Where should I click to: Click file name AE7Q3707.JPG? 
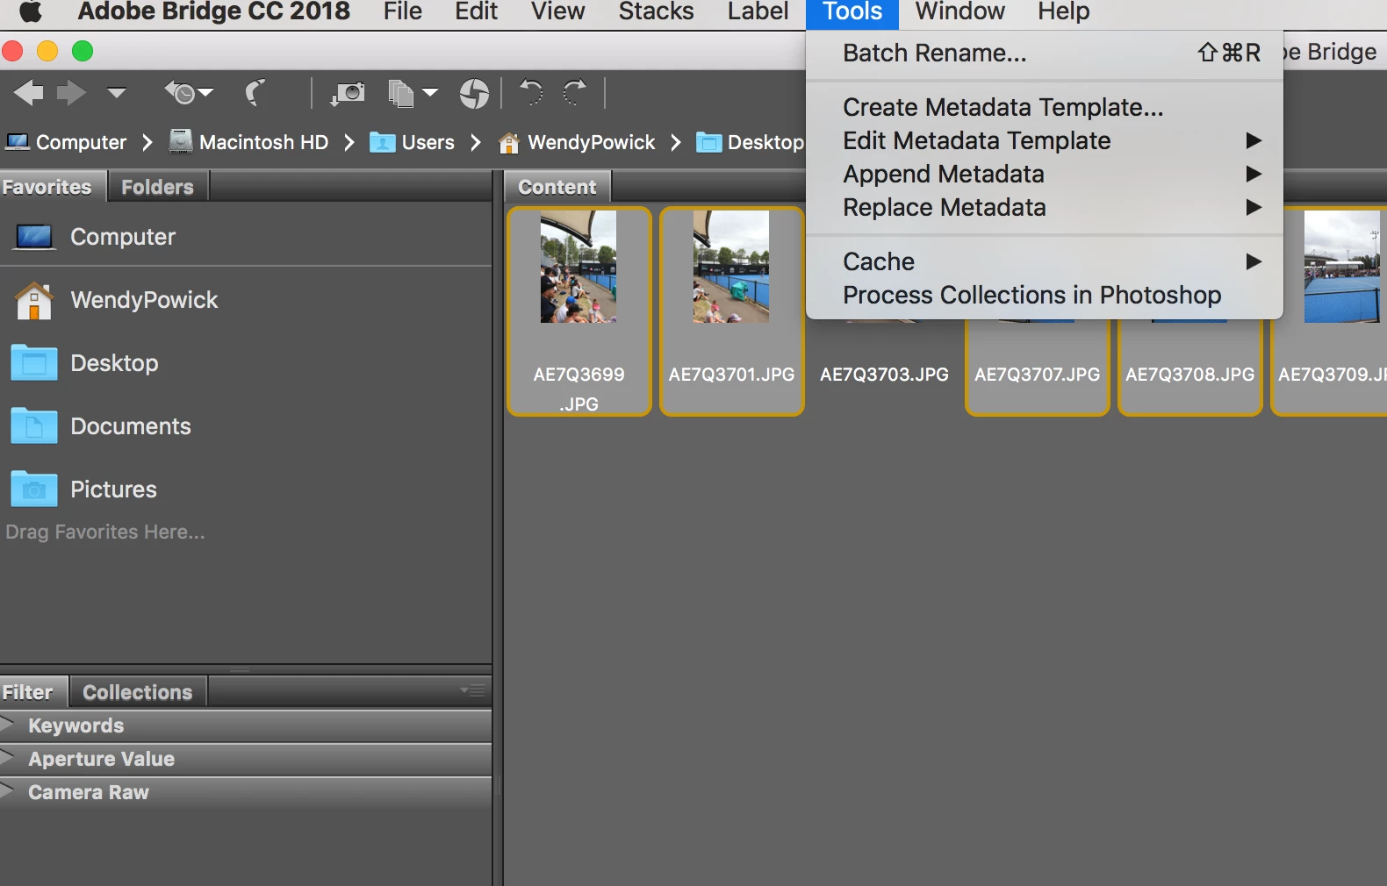click(1037, 375)
